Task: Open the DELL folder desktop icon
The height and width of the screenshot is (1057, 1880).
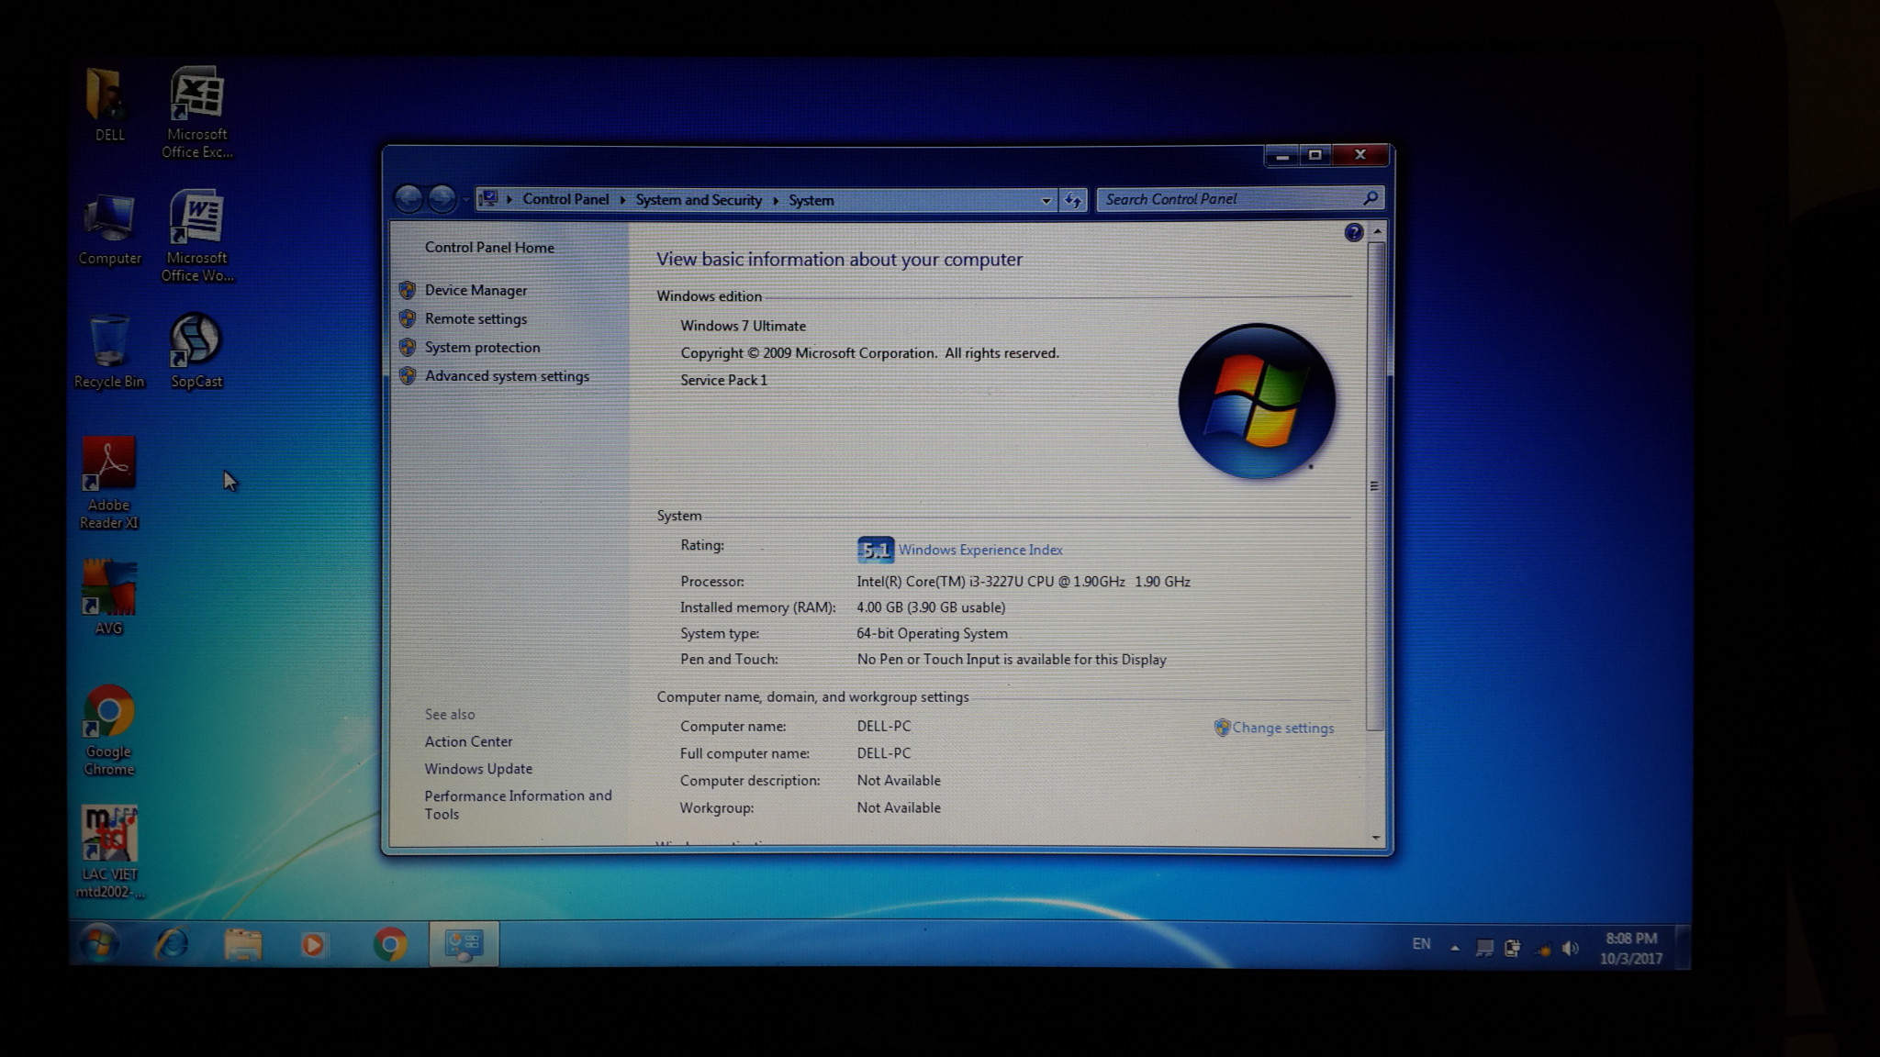Action: pos(108,105)
